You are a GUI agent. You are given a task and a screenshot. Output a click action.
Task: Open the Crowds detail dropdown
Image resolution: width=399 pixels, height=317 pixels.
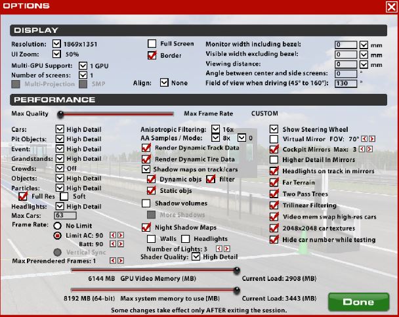[60, 169]
